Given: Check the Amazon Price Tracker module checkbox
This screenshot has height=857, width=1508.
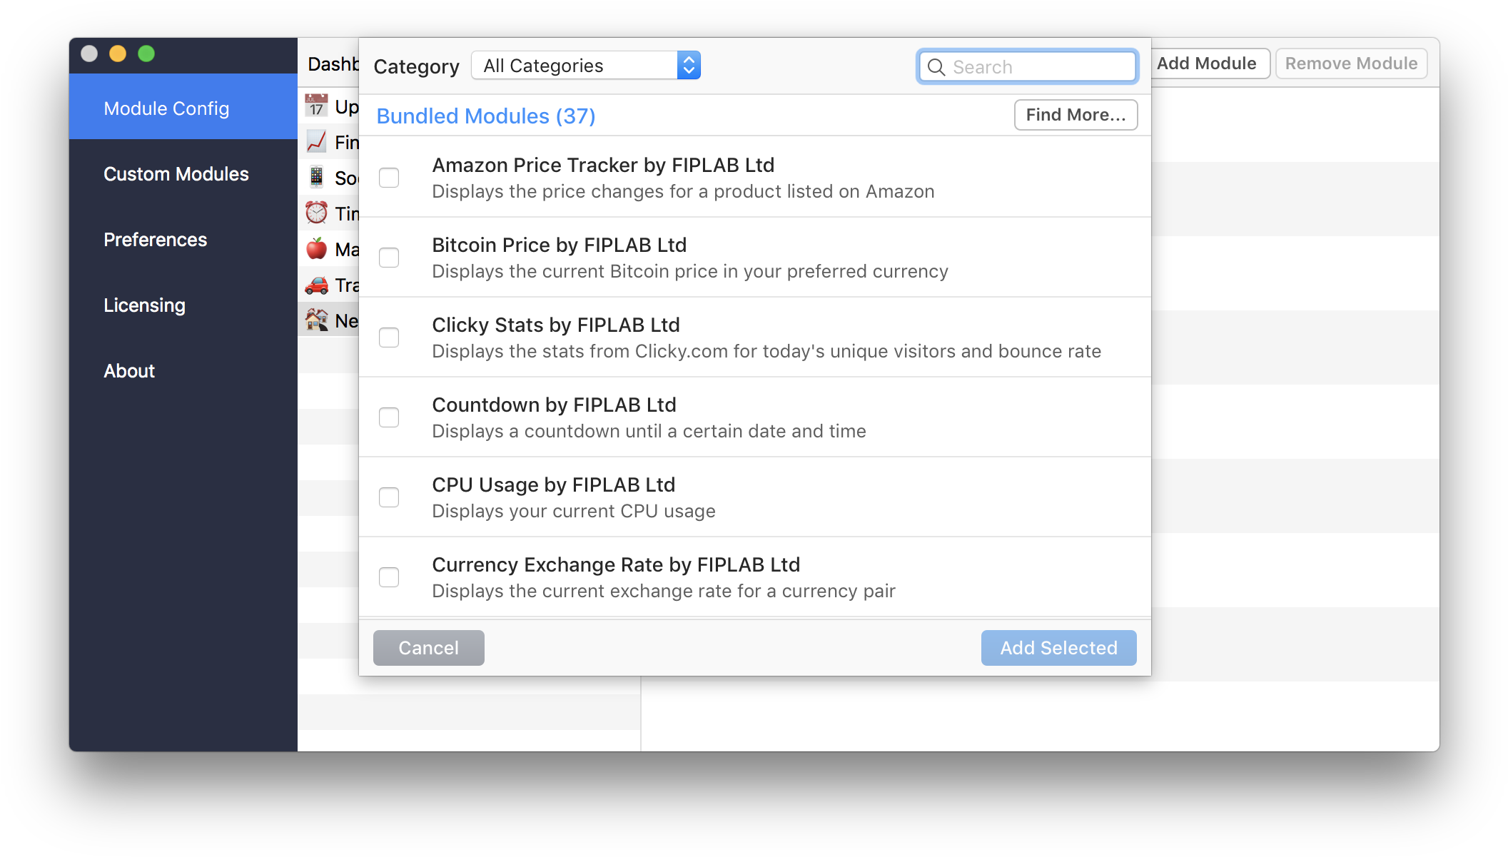Looking at the screenshot, I should [389, 178].
